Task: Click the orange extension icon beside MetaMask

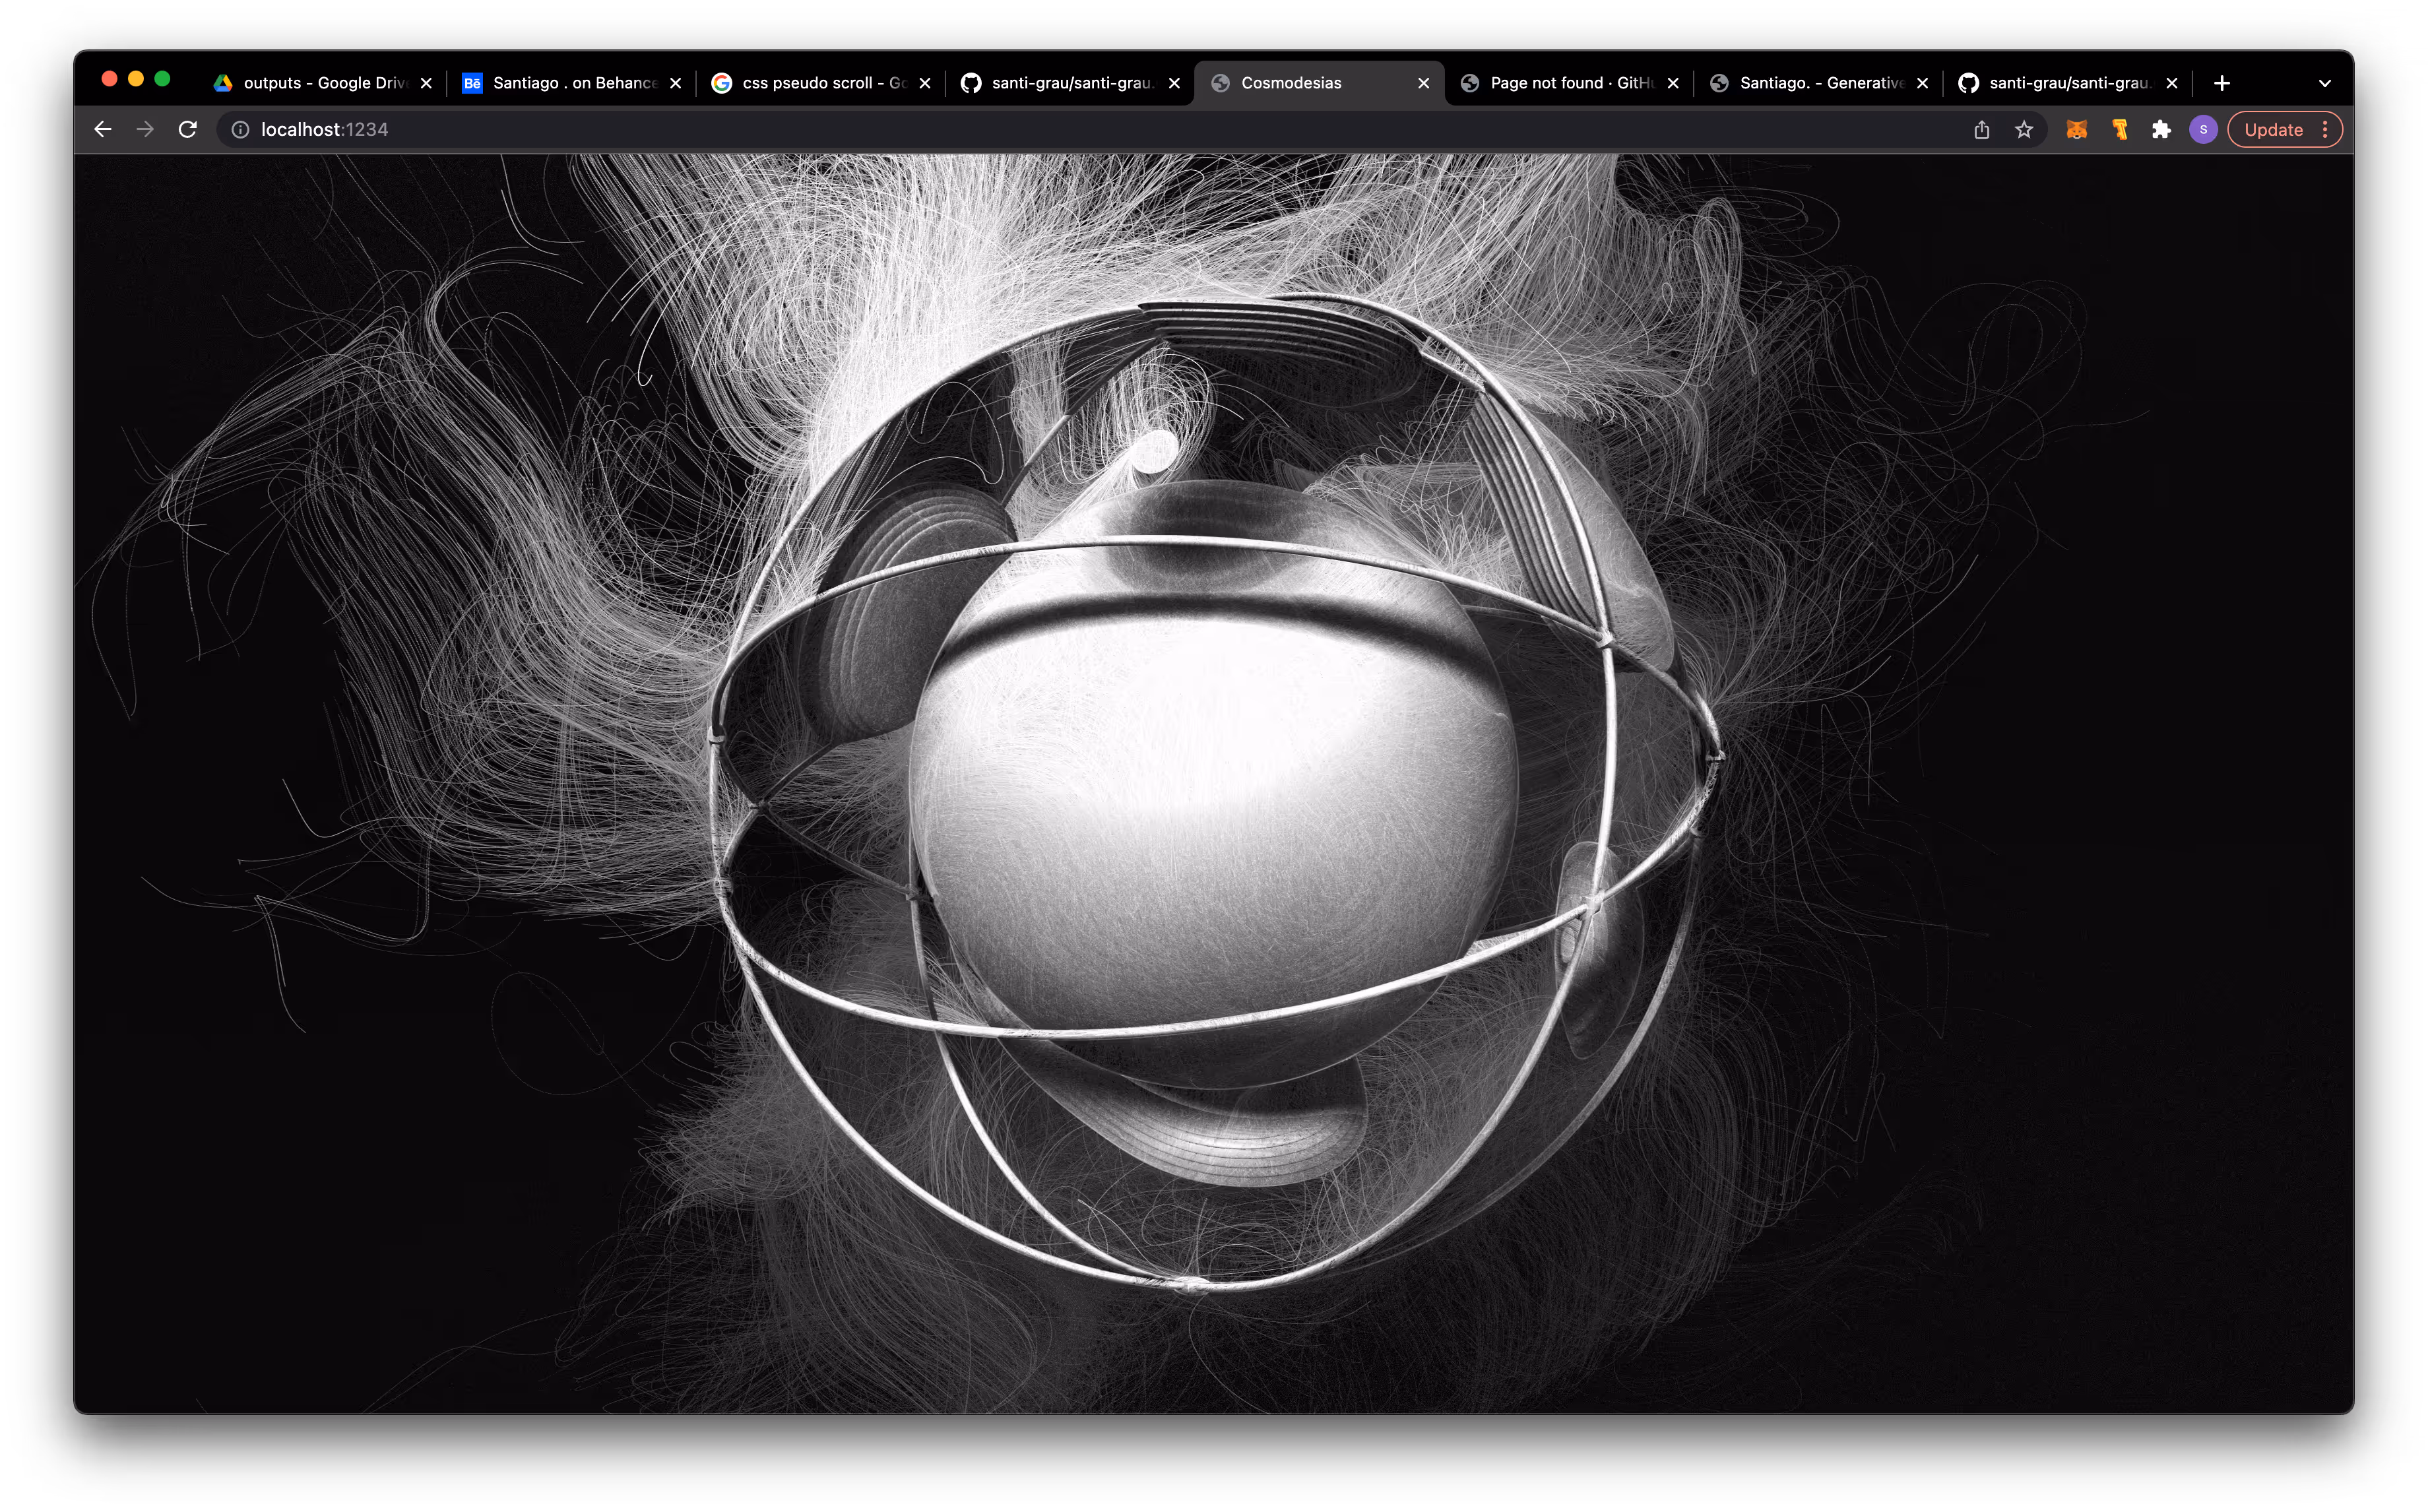Action: click(2119, 129)
